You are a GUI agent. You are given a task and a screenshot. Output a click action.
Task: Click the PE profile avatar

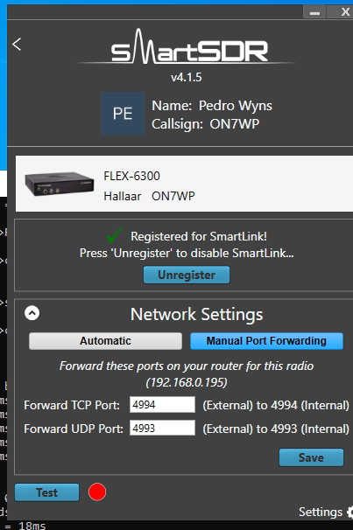(123, 114)
